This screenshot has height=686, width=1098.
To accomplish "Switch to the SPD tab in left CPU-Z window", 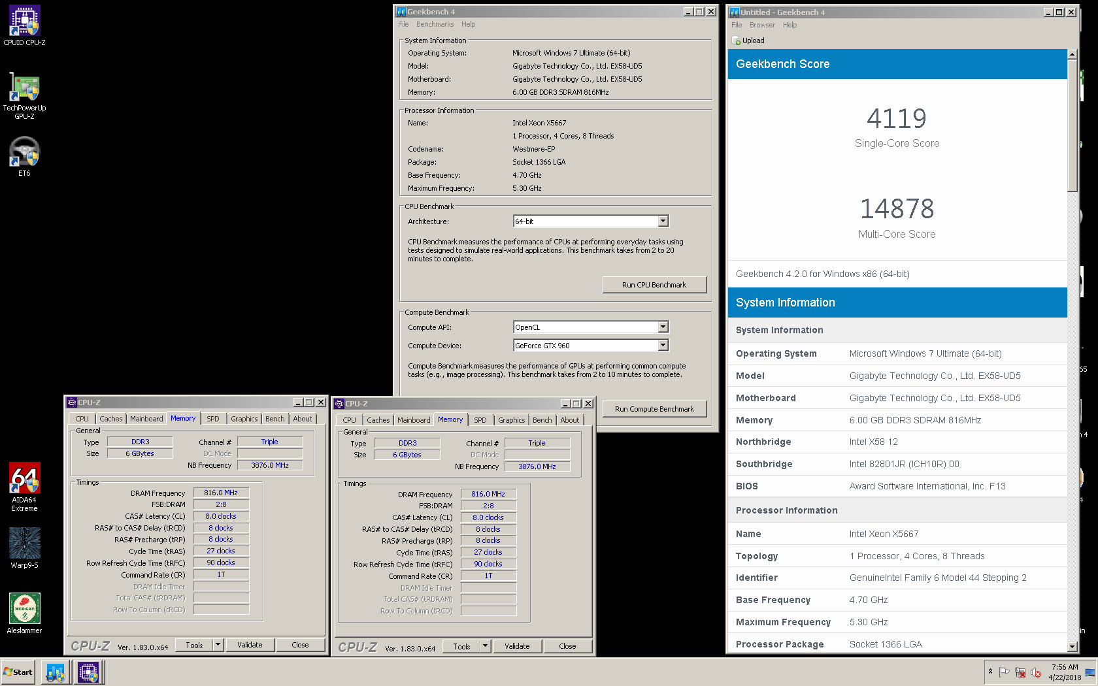I will (213, 419).
